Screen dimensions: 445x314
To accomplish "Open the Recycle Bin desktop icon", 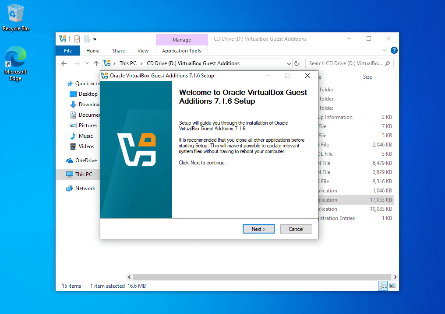I will pyautogui.click(x=16, y=17).
